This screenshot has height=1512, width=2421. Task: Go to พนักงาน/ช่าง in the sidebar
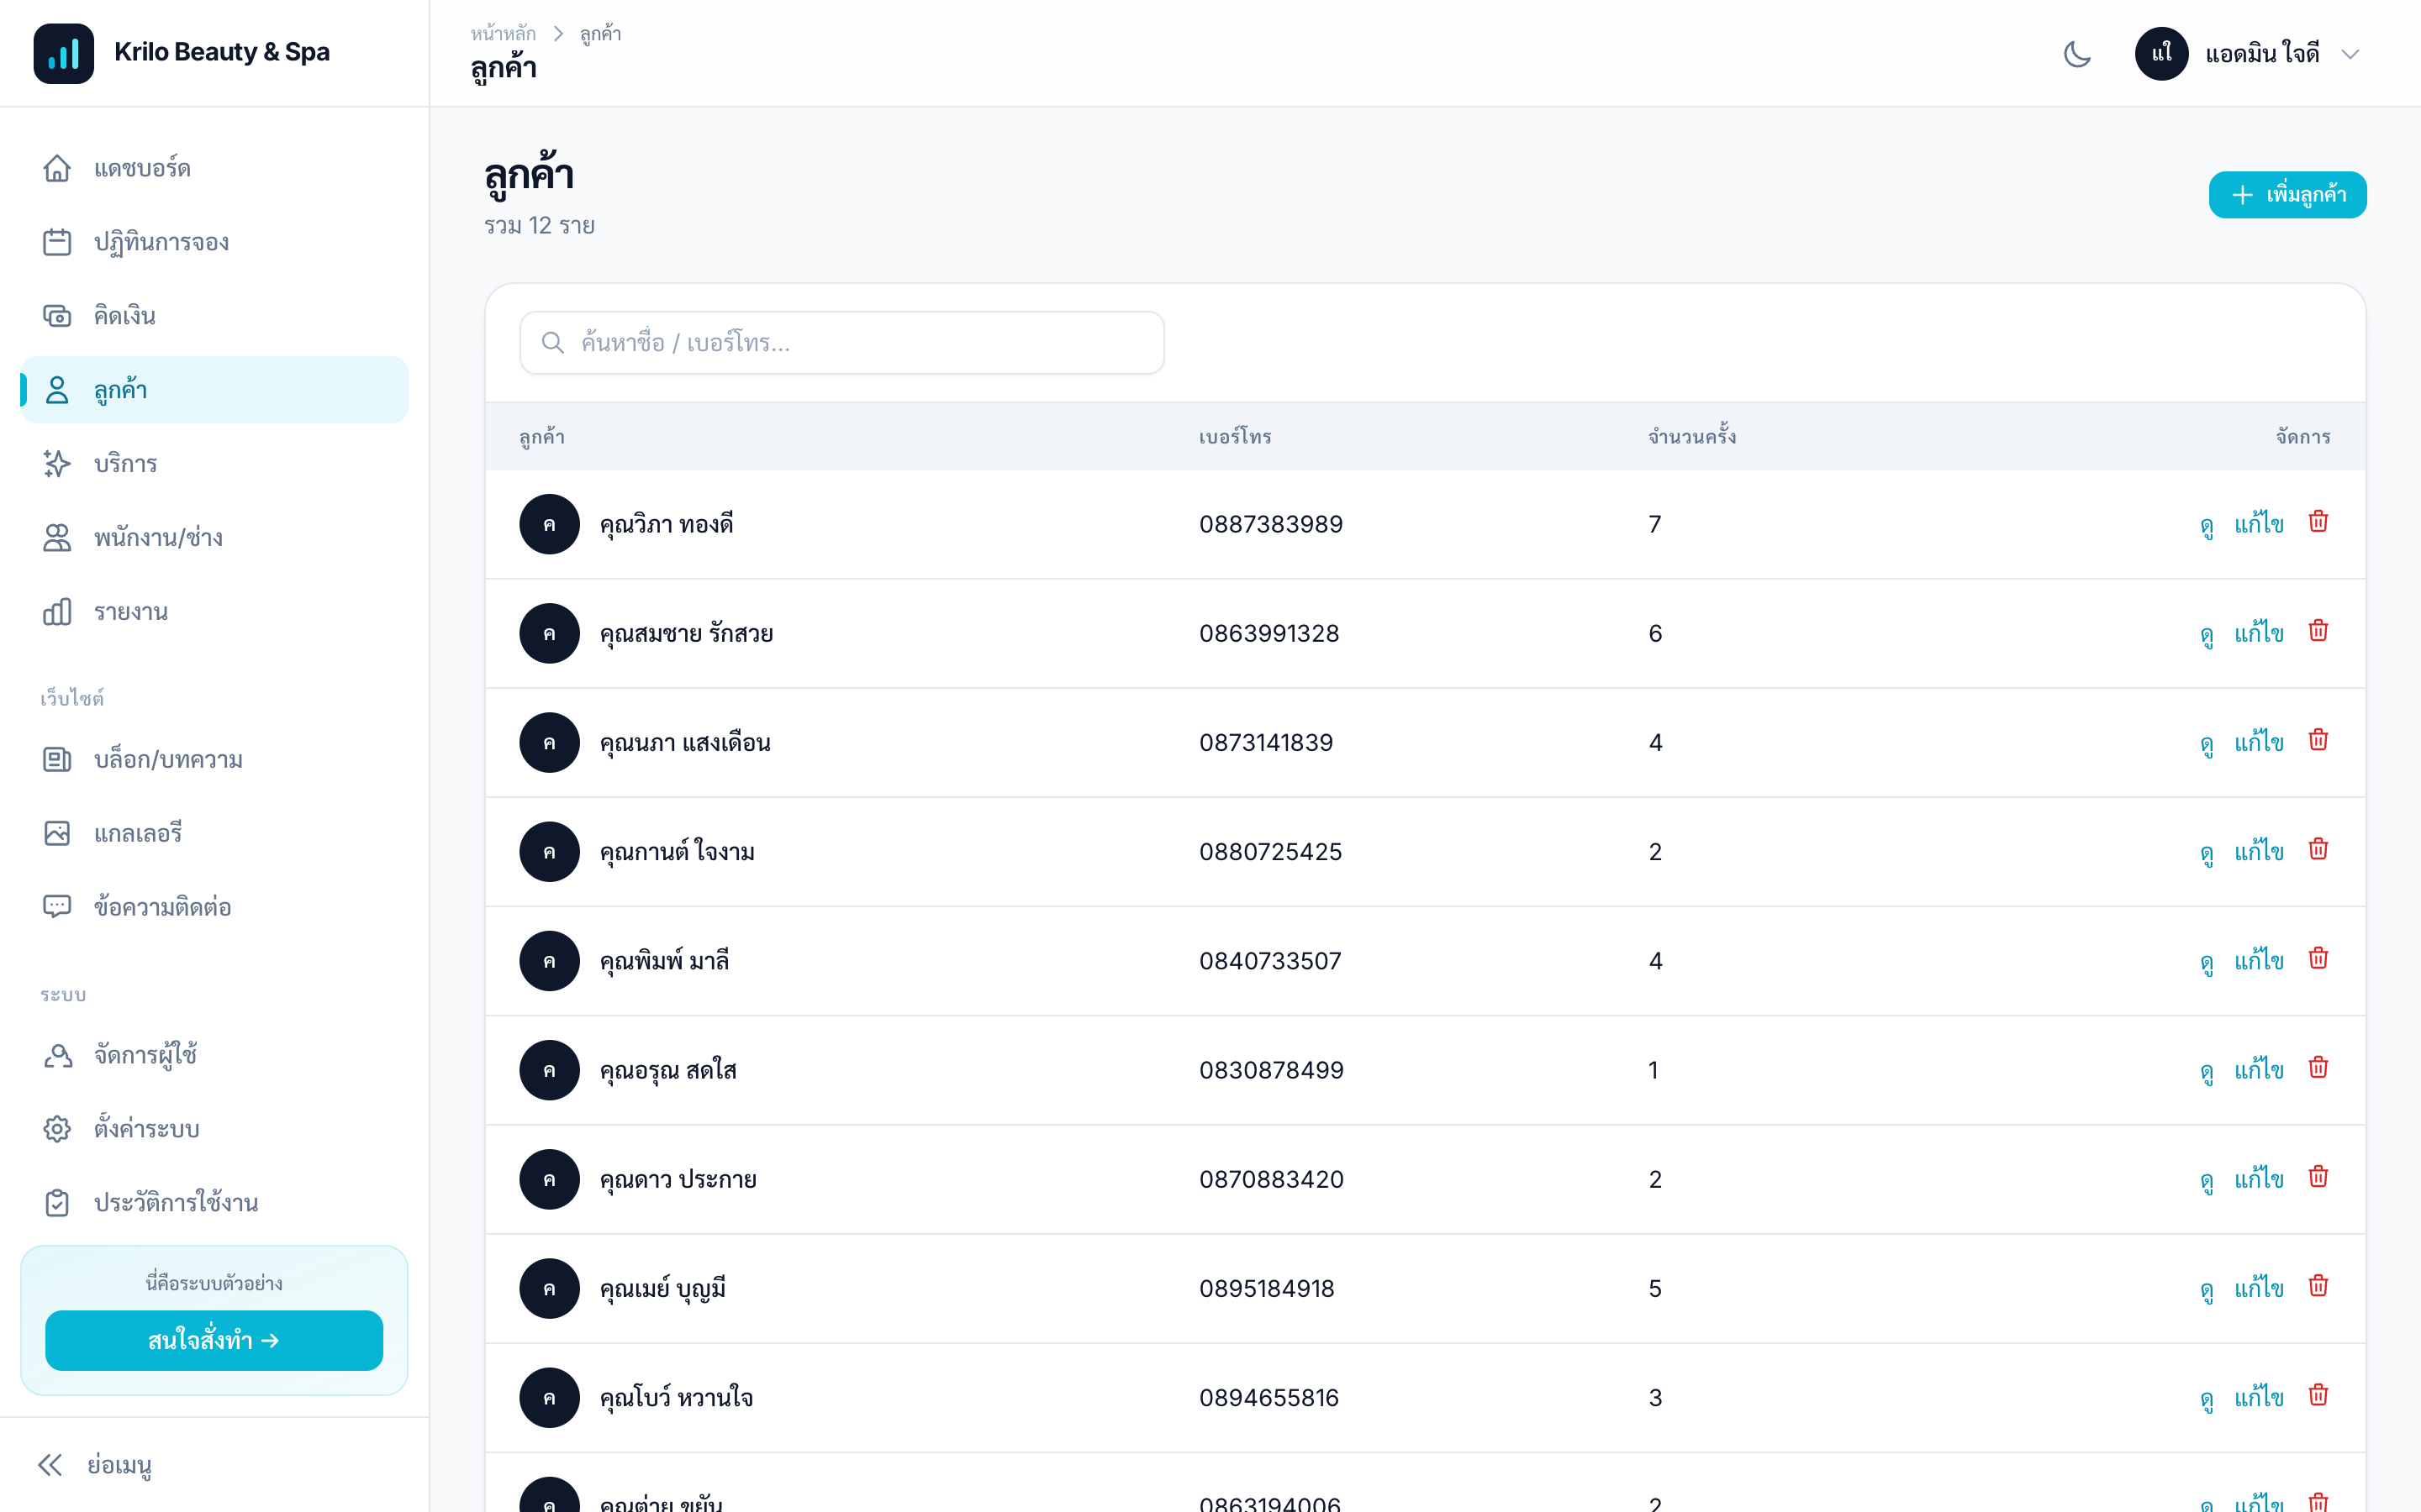tap(214, 538)
